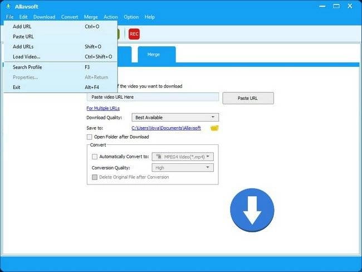Open the Merge menu in the menu bar
The width and height of the screenshot is (362, 272).
tap(91, 17)
